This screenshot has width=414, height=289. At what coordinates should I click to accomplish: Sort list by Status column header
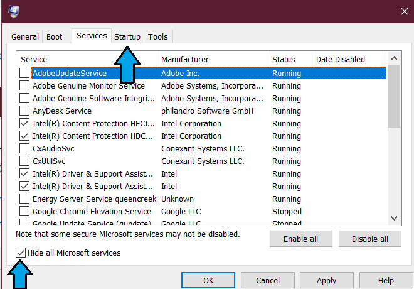tap(290, 59)
